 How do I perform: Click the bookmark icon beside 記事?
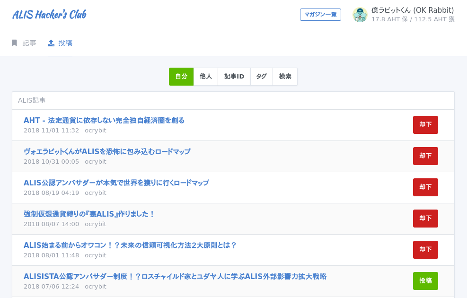click(14, 43)
